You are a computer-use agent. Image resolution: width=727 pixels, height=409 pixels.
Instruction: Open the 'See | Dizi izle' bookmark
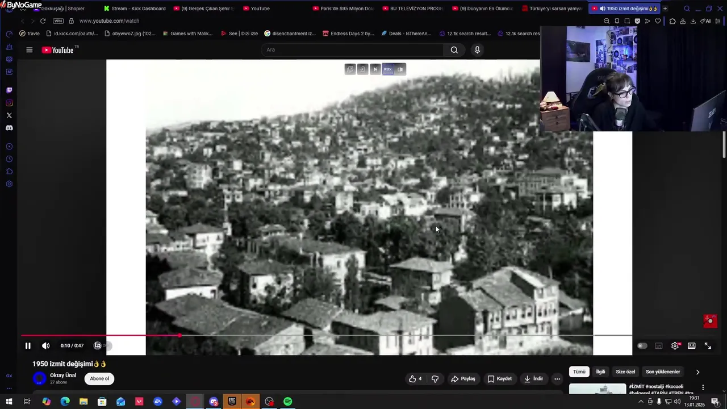coord(239,34)
